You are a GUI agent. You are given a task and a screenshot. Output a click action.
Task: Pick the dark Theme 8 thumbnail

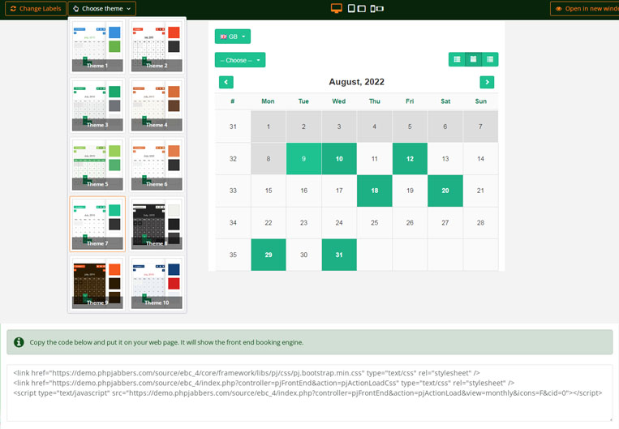point(157,224)
